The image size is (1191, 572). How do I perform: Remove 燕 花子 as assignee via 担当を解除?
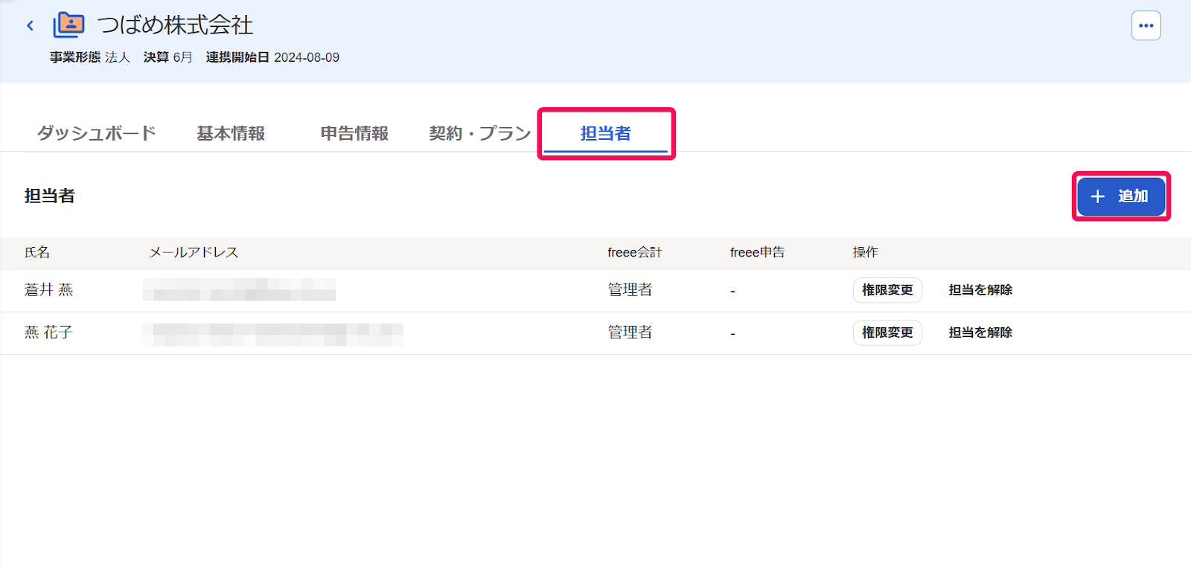point(980,332)
